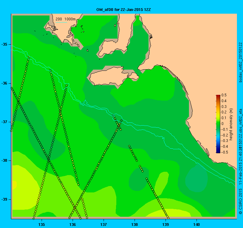Image resolution: width=243 pixels, height=228 pixels.
Task: Click the '0.2' colorbar tick label
Action: 224,112
